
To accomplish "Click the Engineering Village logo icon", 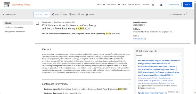I will coord(7,4).
